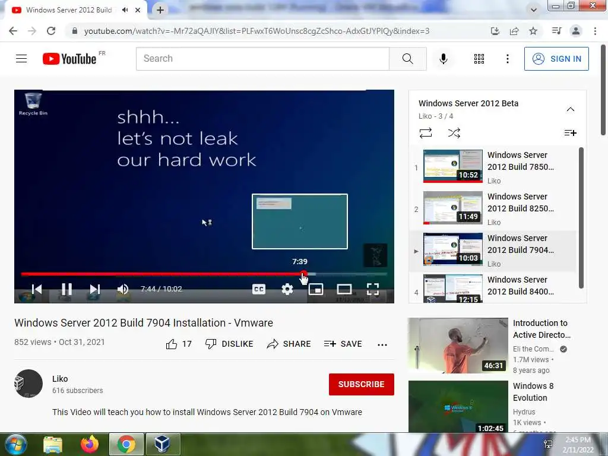Open YouTube hamburger guide menu

(x=21, y=59)
